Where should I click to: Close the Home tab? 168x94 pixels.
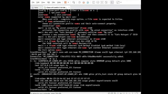(41, 8)
